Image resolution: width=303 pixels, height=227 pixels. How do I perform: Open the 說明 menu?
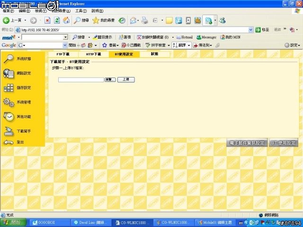(x=98, y=11)
